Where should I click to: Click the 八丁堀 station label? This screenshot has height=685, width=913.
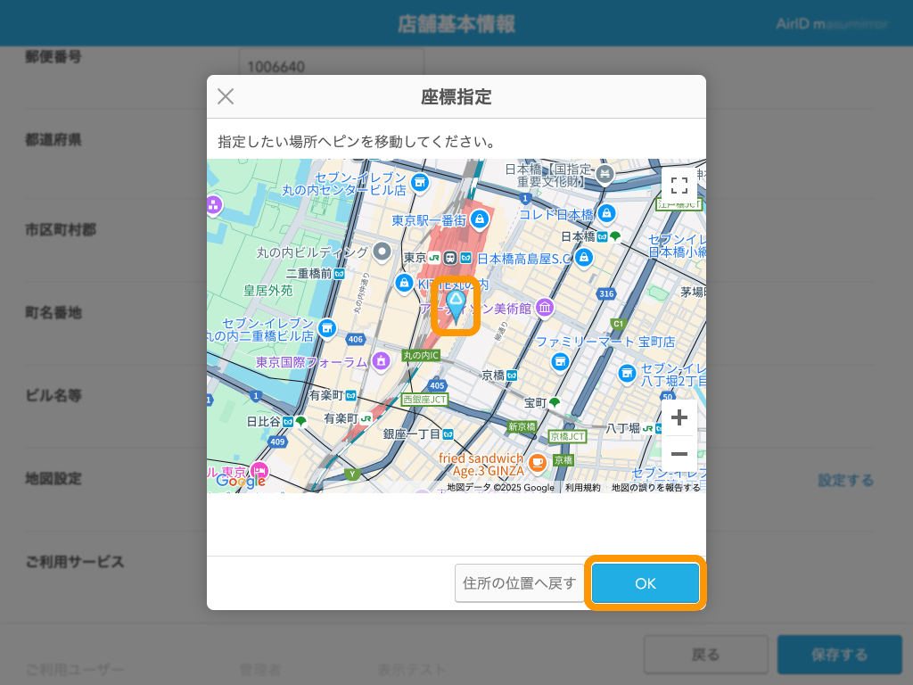(623, 428)
